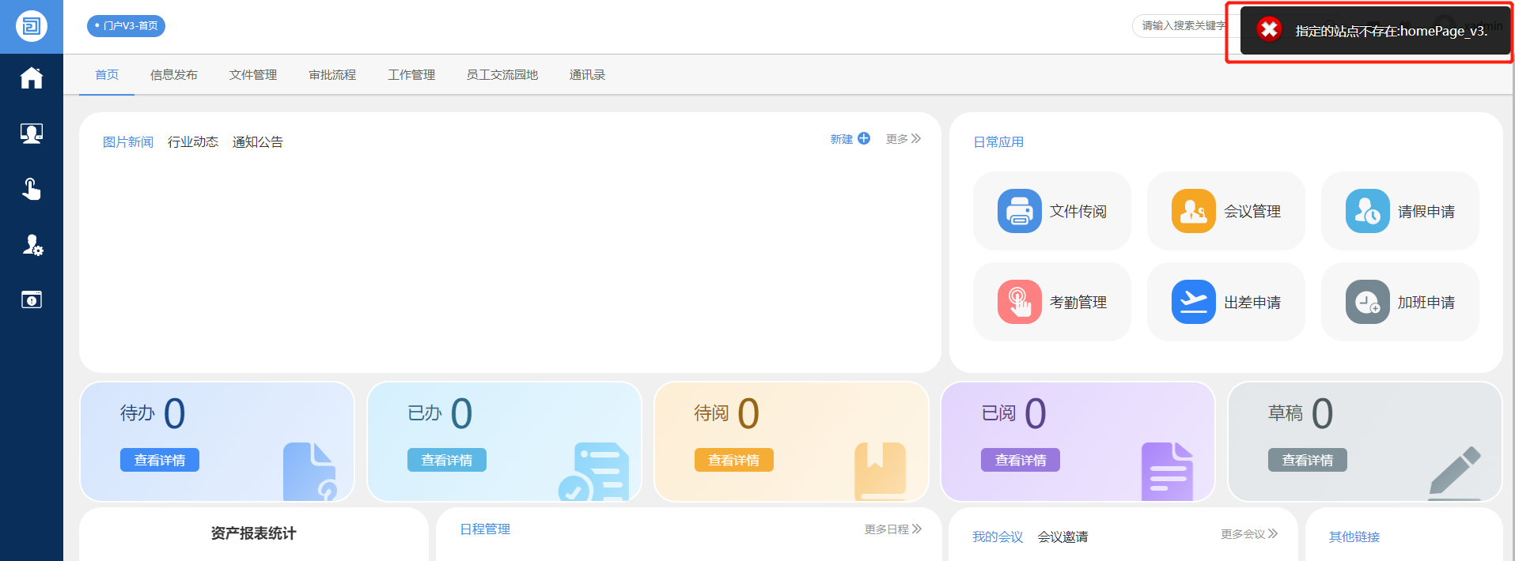Open the 请假申请 icon
1515x561 pixels.
[1368, 211]
